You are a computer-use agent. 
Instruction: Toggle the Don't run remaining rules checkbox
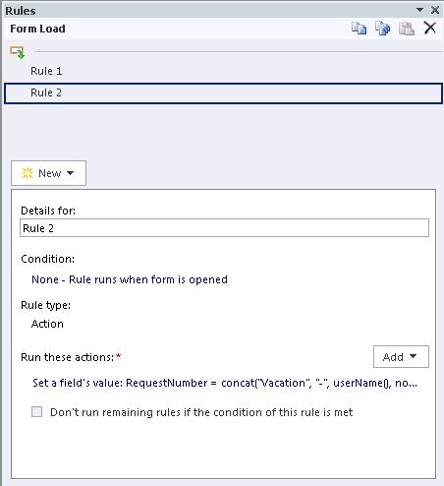point(36,412)
